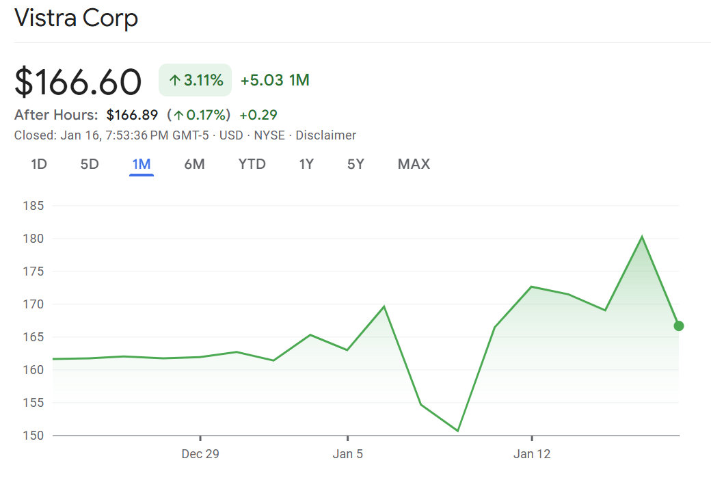This screenshot has width=711, height=478.
Task: Select the MAX time range tab
Action: [x=414, y=164]
